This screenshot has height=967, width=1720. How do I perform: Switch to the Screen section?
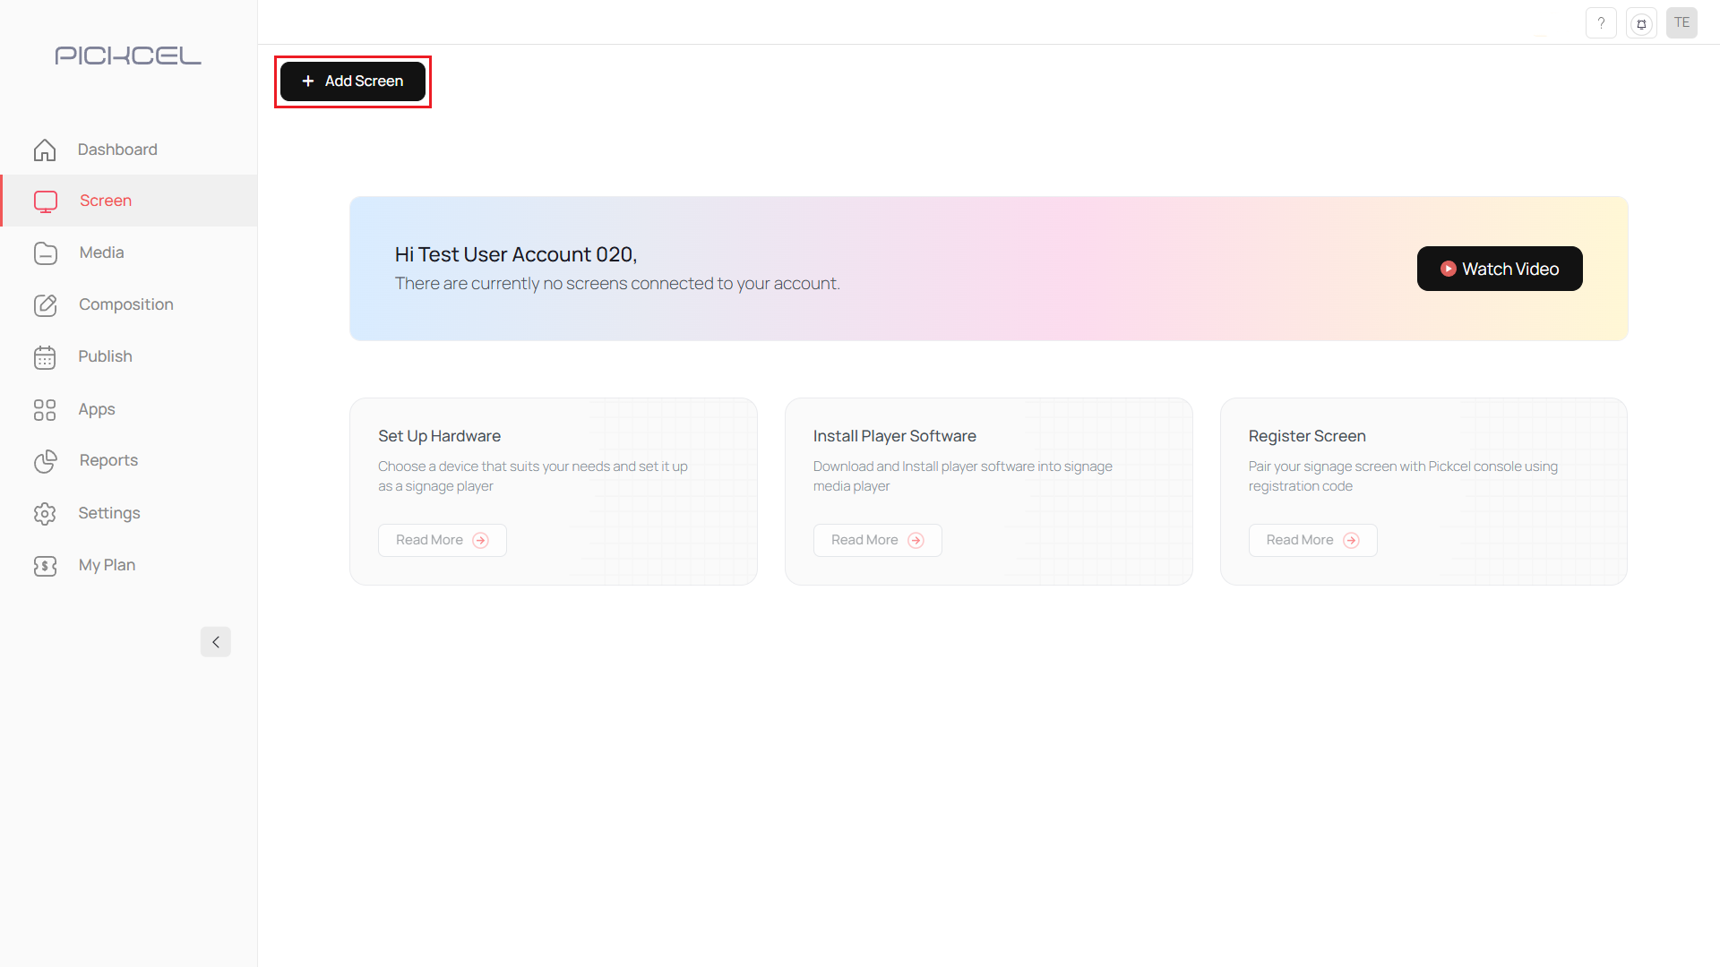(105, 201)
